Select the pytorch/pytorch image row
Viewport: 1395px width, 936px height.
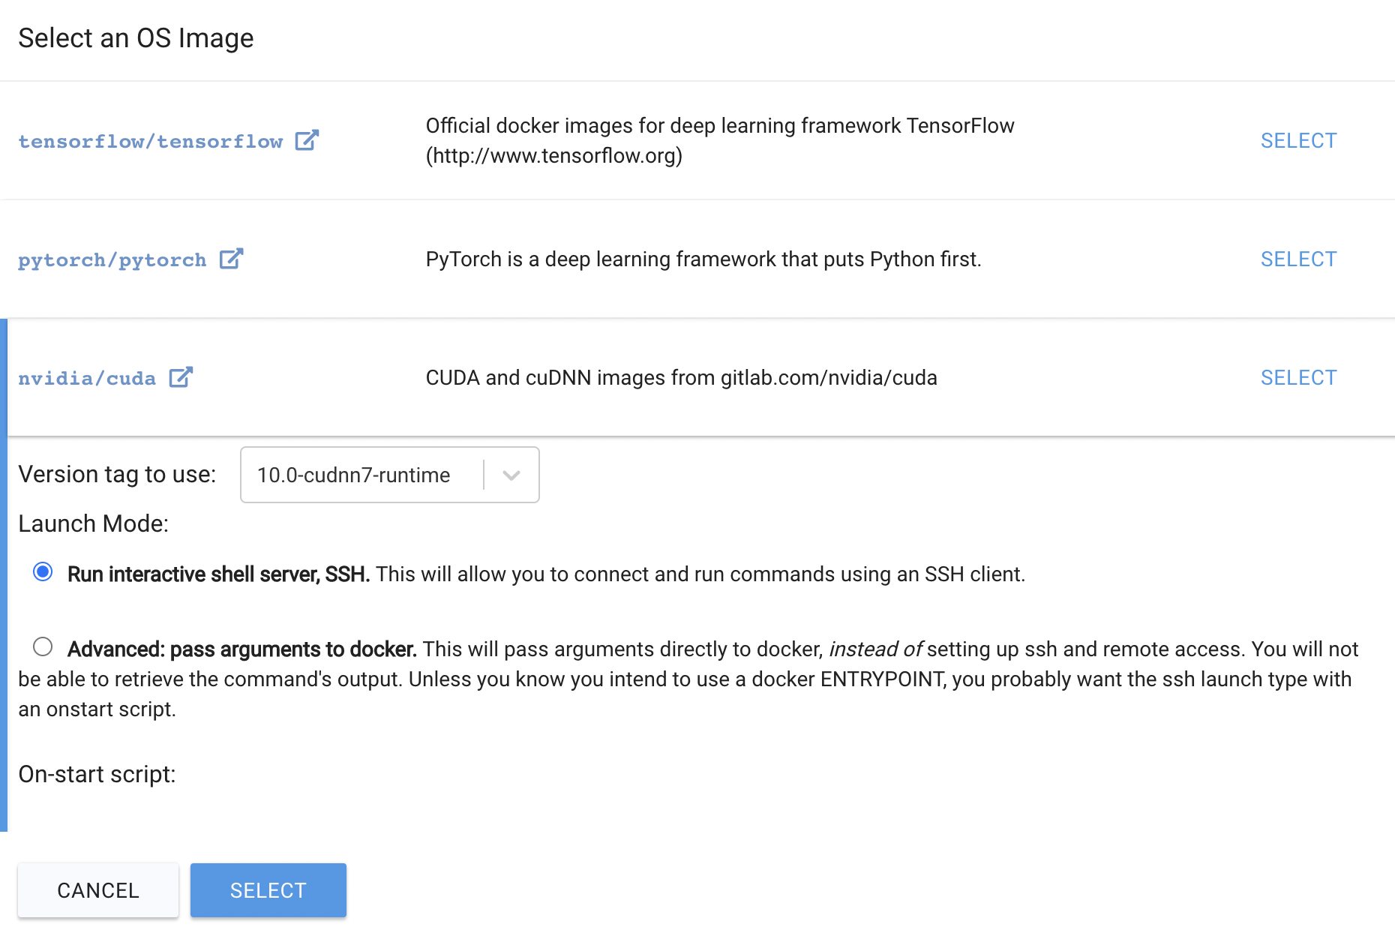[1298, 259]
